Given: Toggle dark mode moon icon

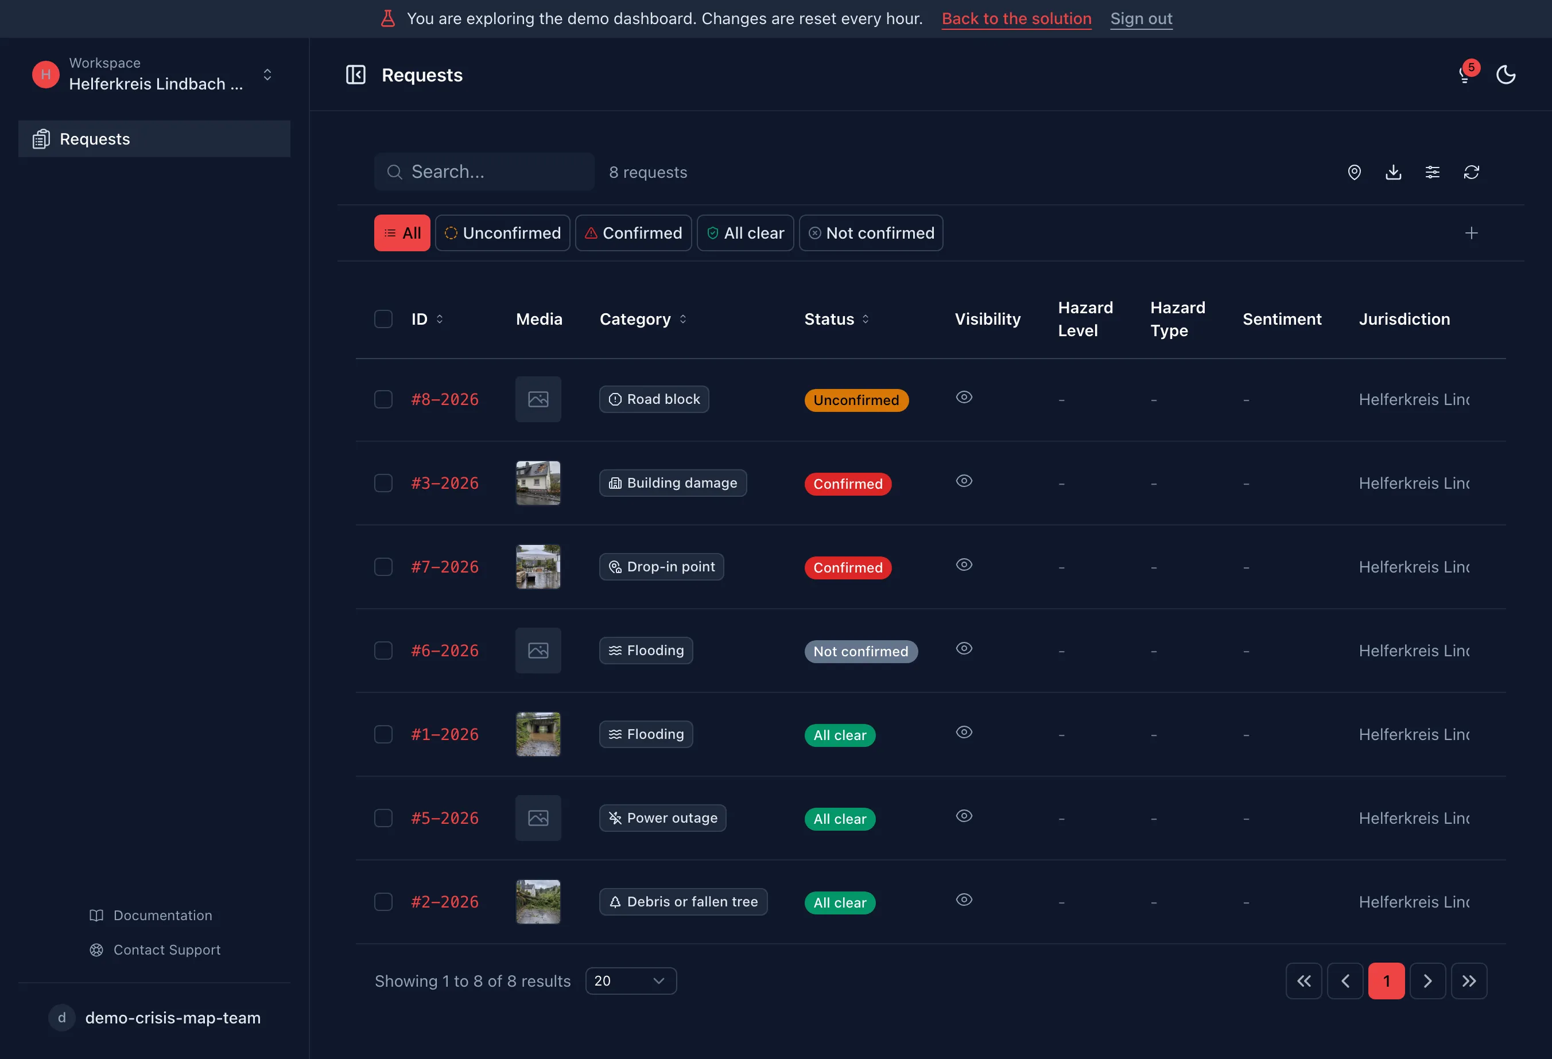Looking at the screenshot, I should 1506,75.
